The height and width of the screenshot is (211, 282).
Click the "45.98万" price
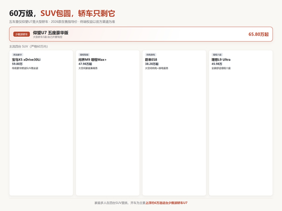tap(217, 64)
